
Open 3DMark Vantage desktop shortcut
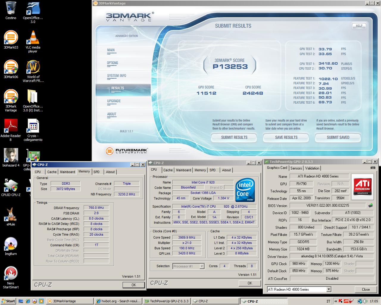(x=11, y=101)
